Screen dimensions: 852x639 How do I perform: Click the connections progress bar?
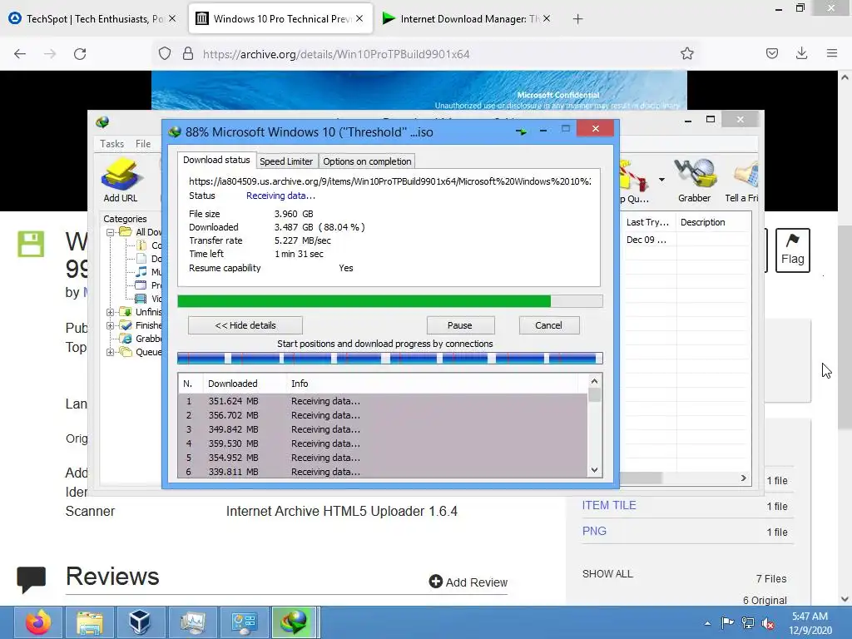389,358
